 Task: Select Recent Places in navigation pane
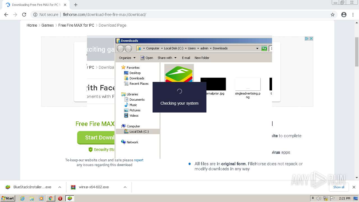pos(139,84)
